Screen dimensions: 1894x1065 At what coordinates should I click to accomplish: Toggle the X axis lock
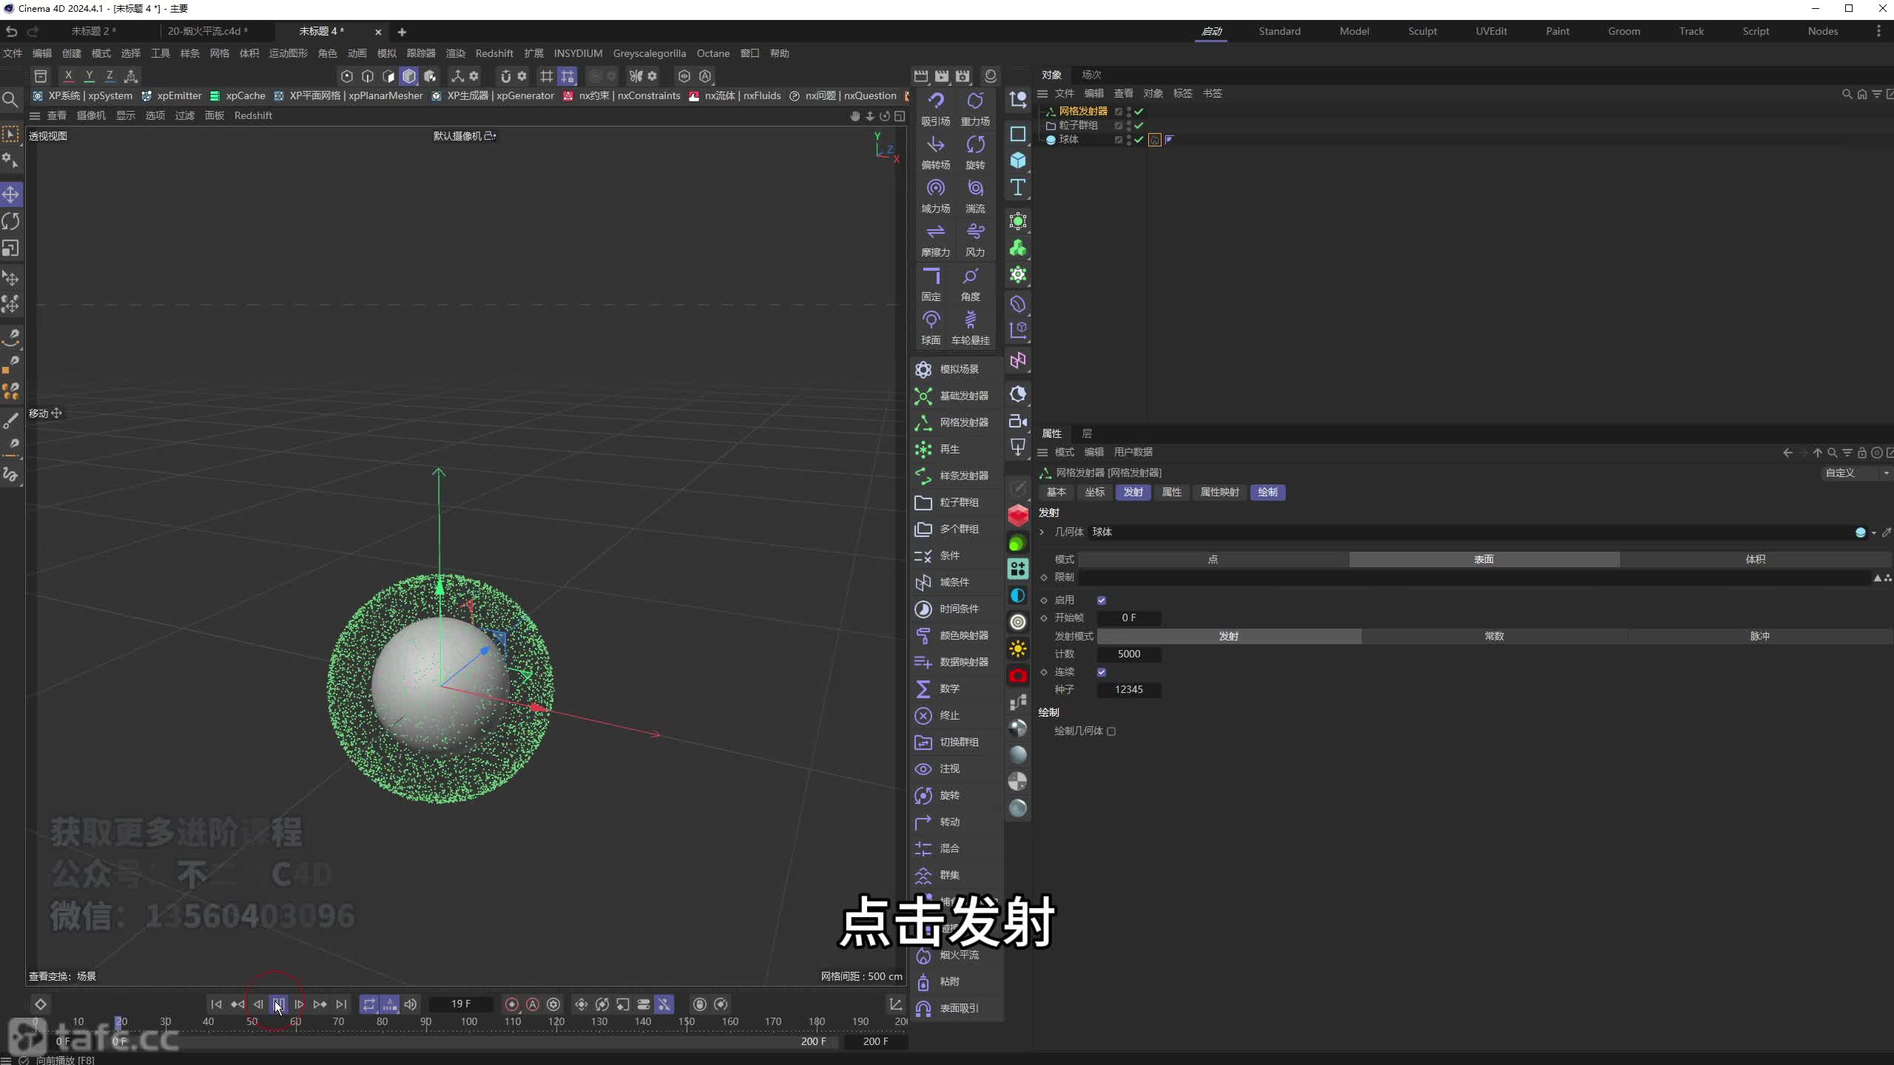tap(68, 75)
